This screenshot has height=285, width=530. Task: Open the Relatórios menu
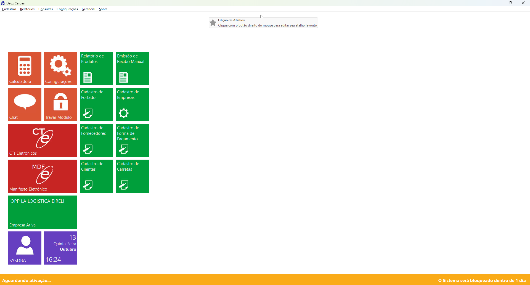[27, 9]
